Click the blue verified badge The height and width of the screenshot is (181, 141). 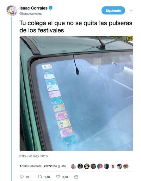[51, 8]
